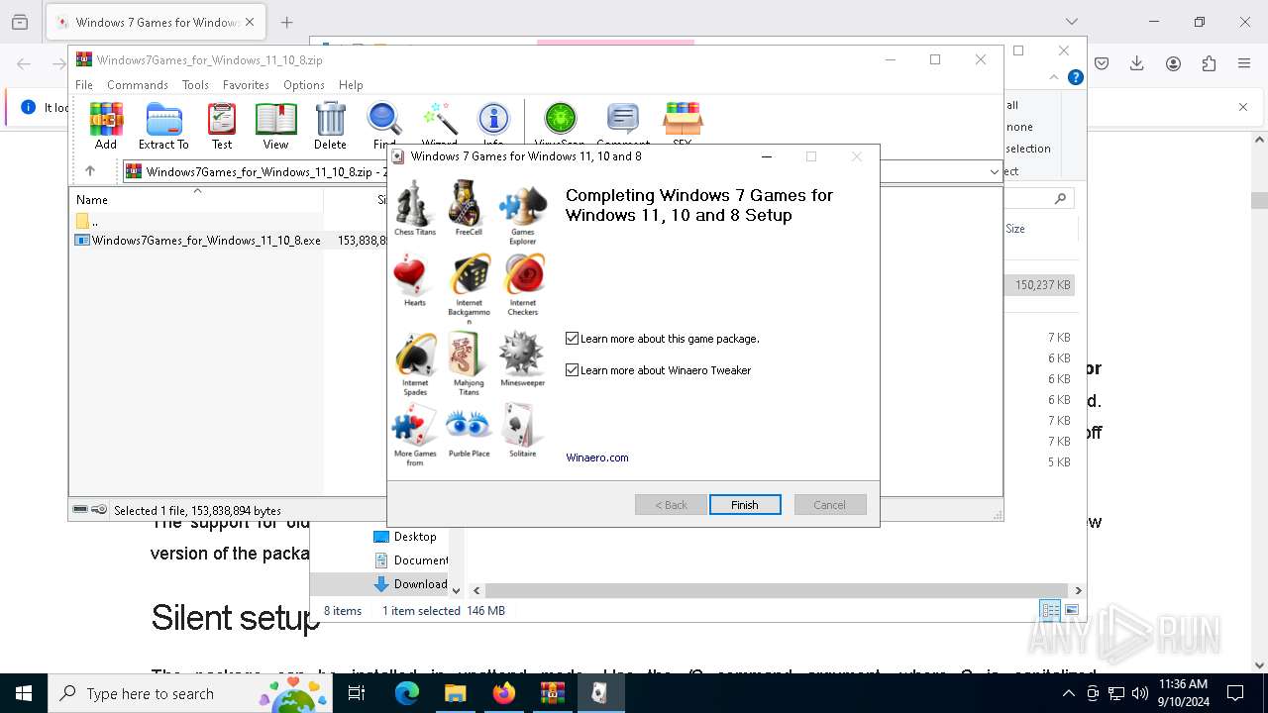1268x713 pixels.
Task: Click the Test archive icon
Action: coord(222,126)
